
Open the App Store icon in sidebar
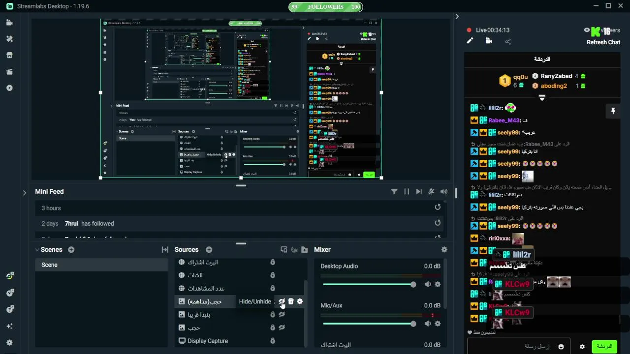(9, 55)
